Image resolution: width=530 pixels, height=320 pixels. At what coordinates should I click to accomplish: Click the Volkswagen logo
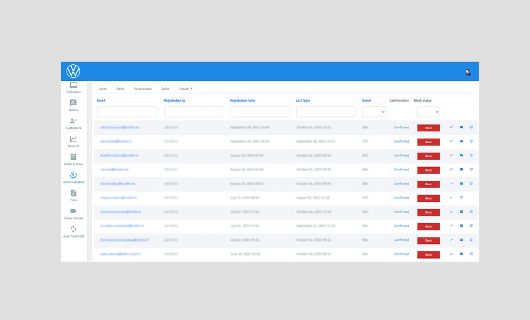click(x=73, y=71)
